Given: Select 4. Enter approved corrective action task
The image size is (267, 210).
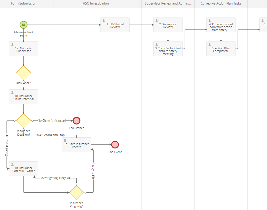Looking at the screenshot, I should (x=221, y=25).
